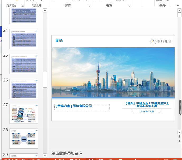This screenshot has width=182, height=160.
Task: Click the 段落 group label
Action: click(x=109, y=5)
